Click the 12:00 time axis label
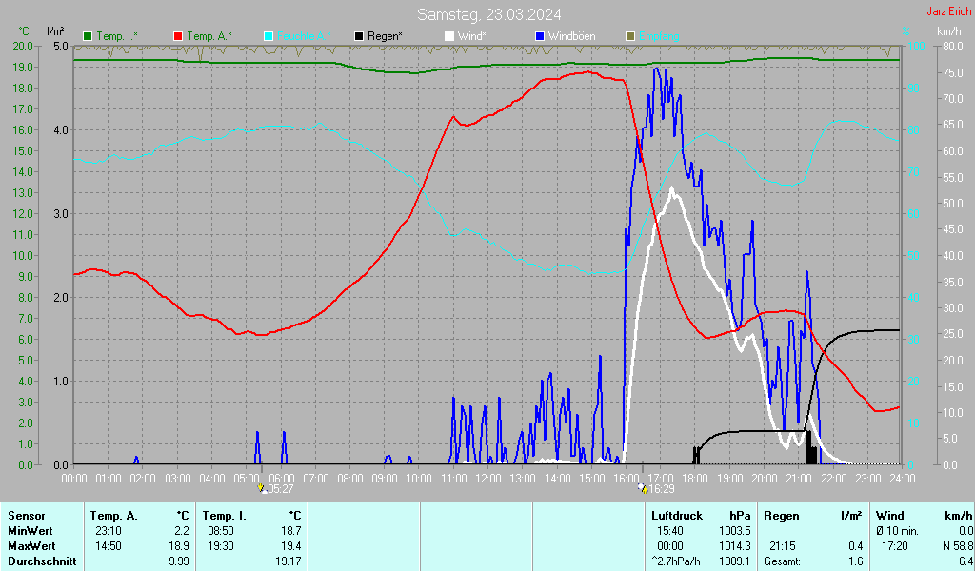Viewport: 975px width, 571px height. (488, 479)
